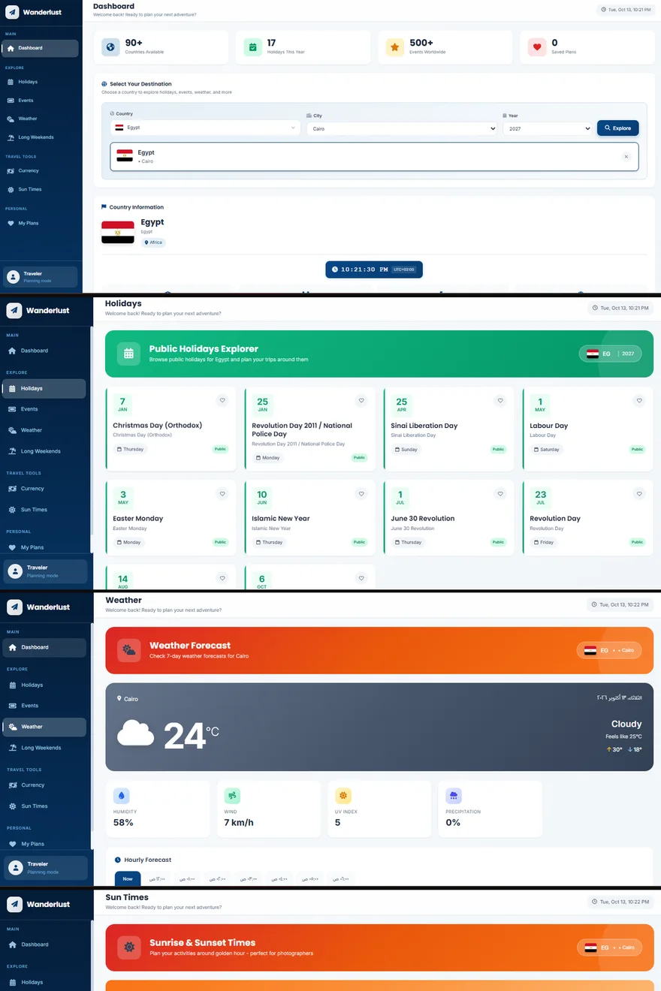Click the Events Worldwide star icon
661x991 pixels.
[395, 47]
